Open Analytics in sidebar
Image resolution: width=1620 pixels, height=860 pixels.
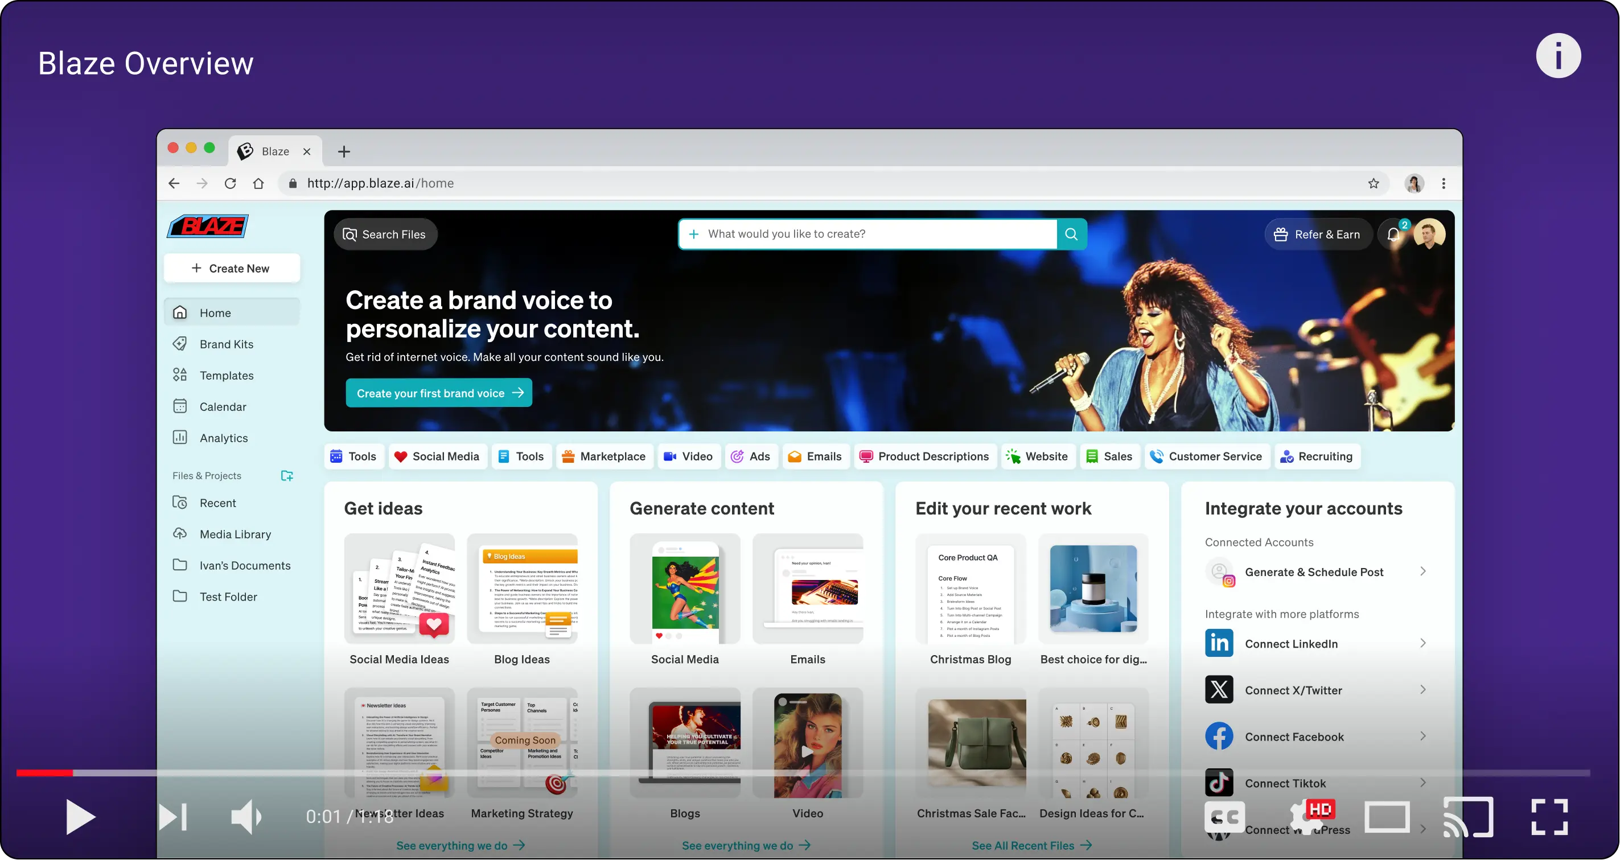232,438
